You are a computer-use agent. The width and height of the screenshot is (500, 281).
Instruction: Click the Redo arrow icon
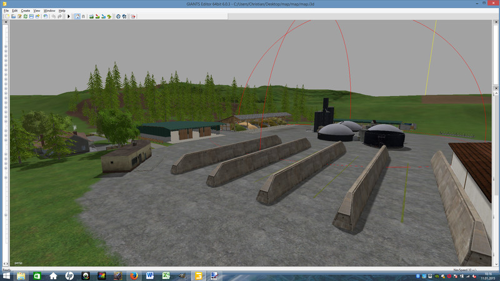pos(59,16)
